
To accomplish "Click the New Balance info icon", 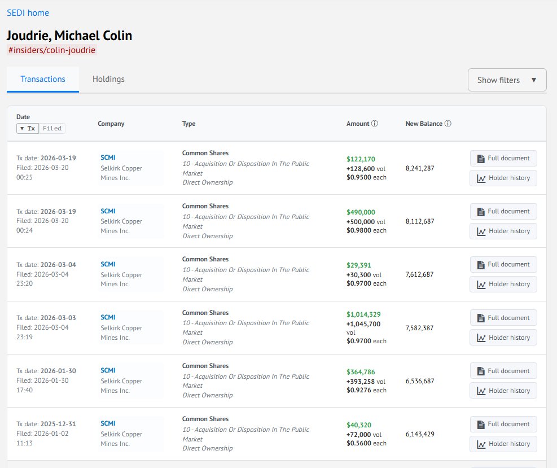I will point(448,124).
